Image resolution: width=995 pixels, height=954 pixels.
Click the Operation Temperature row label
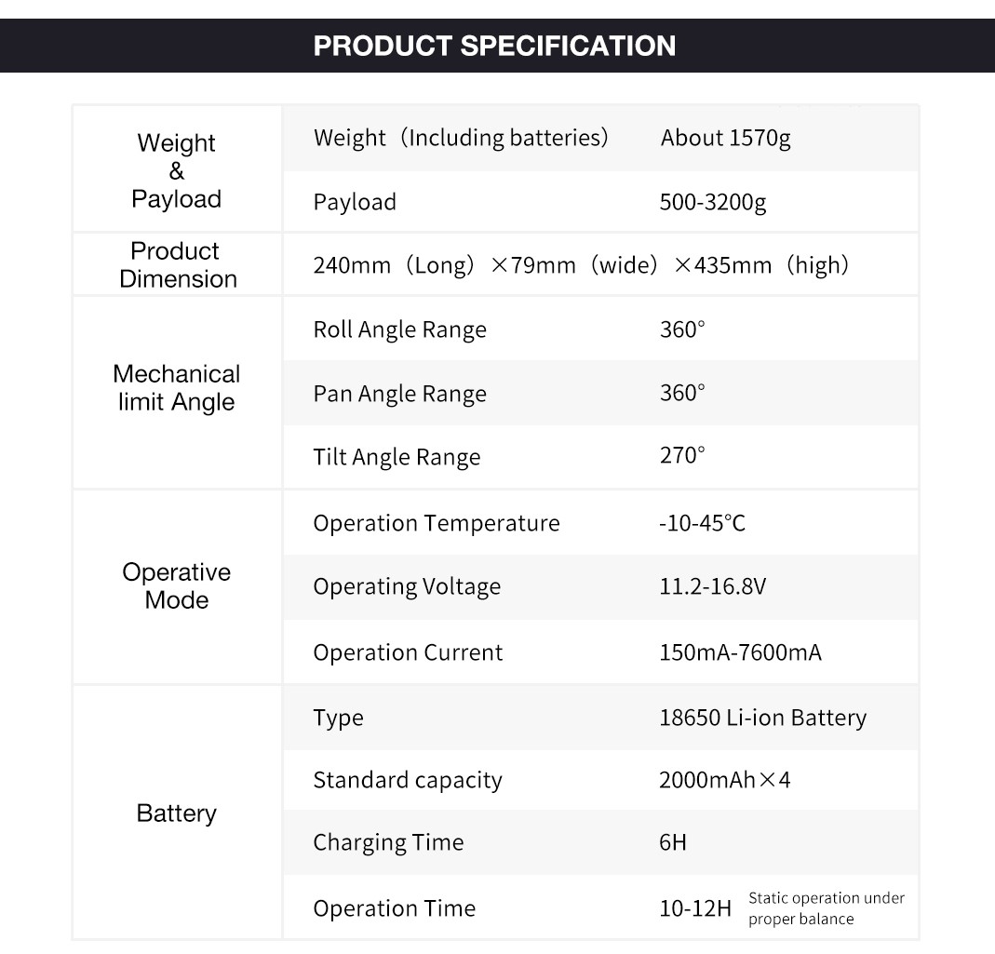pos(437,523)
